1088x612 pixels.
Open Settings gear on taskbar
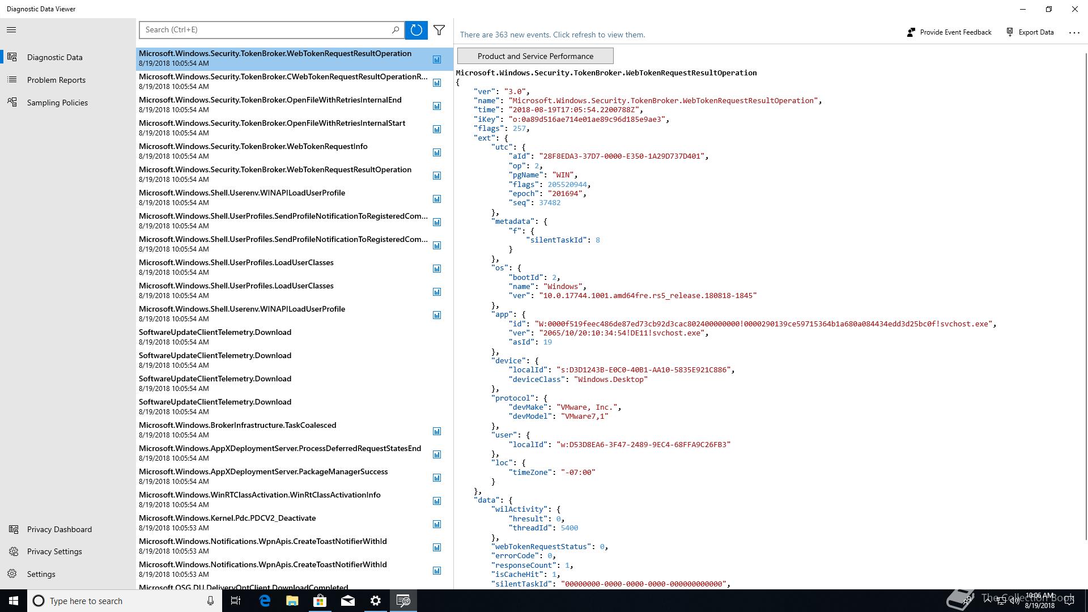(376, 601)
